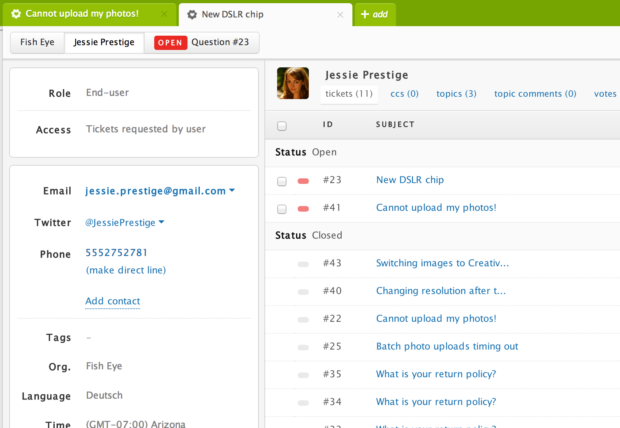620x428 pixels.
Task: Click the 'Status Open' group header
Action: click(x=442, y=153)
